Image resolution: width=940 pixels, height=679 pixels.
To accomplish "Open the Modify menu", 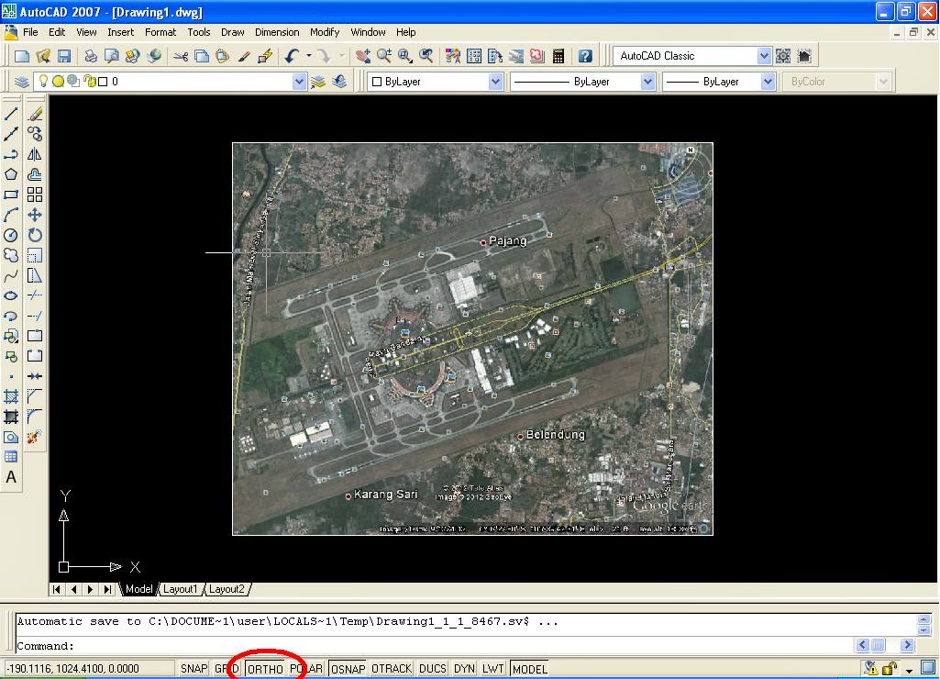I will point(325,32).
